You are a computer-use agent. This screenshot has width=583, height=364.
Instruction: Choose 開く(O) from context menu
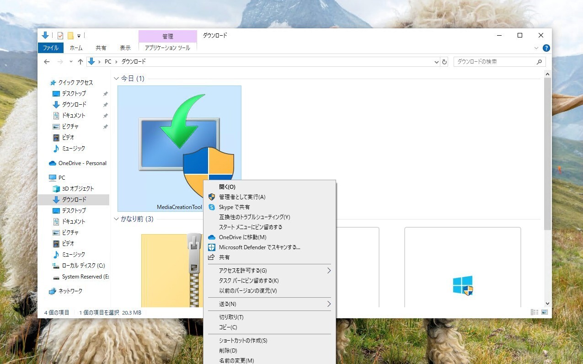269,187
